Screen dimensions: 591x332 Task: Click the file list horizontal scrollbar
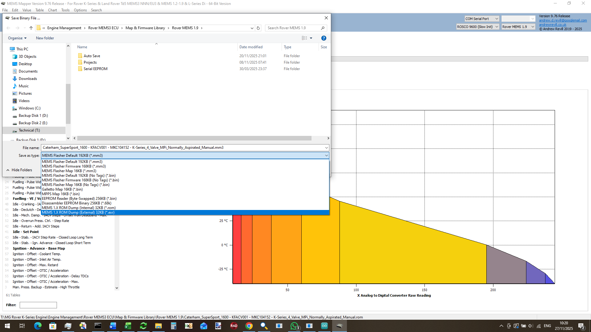194,138
